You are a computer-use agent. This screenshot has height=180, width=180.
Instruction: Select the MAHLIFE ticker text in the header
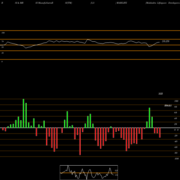(x=122, y=3)
